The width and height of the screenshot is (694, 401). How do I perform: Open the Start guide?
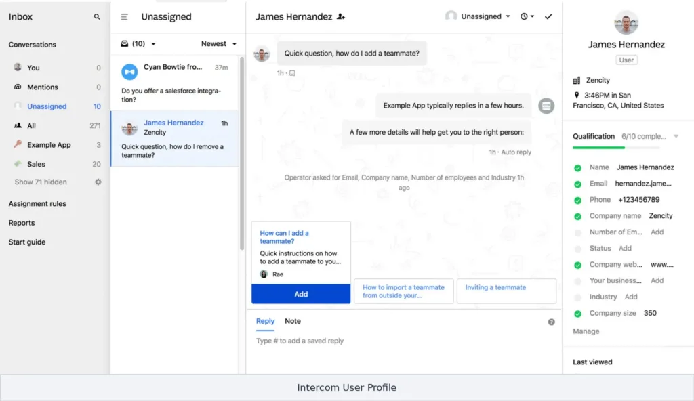[x=27, y=242]
